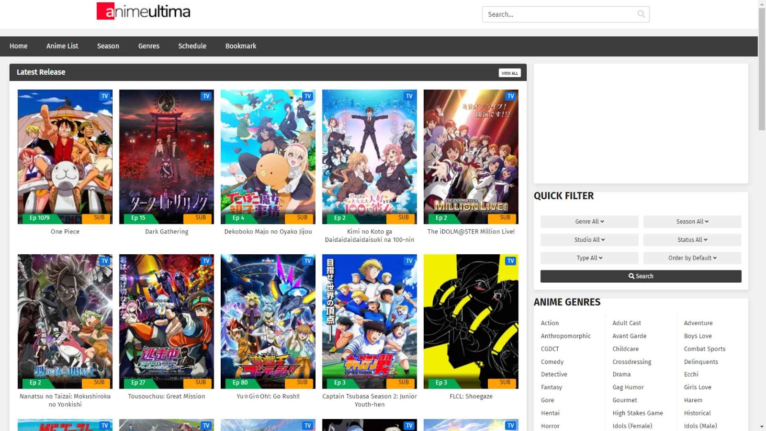
Task: Click the search magnifier icon in header
Action: pos(641,14)
